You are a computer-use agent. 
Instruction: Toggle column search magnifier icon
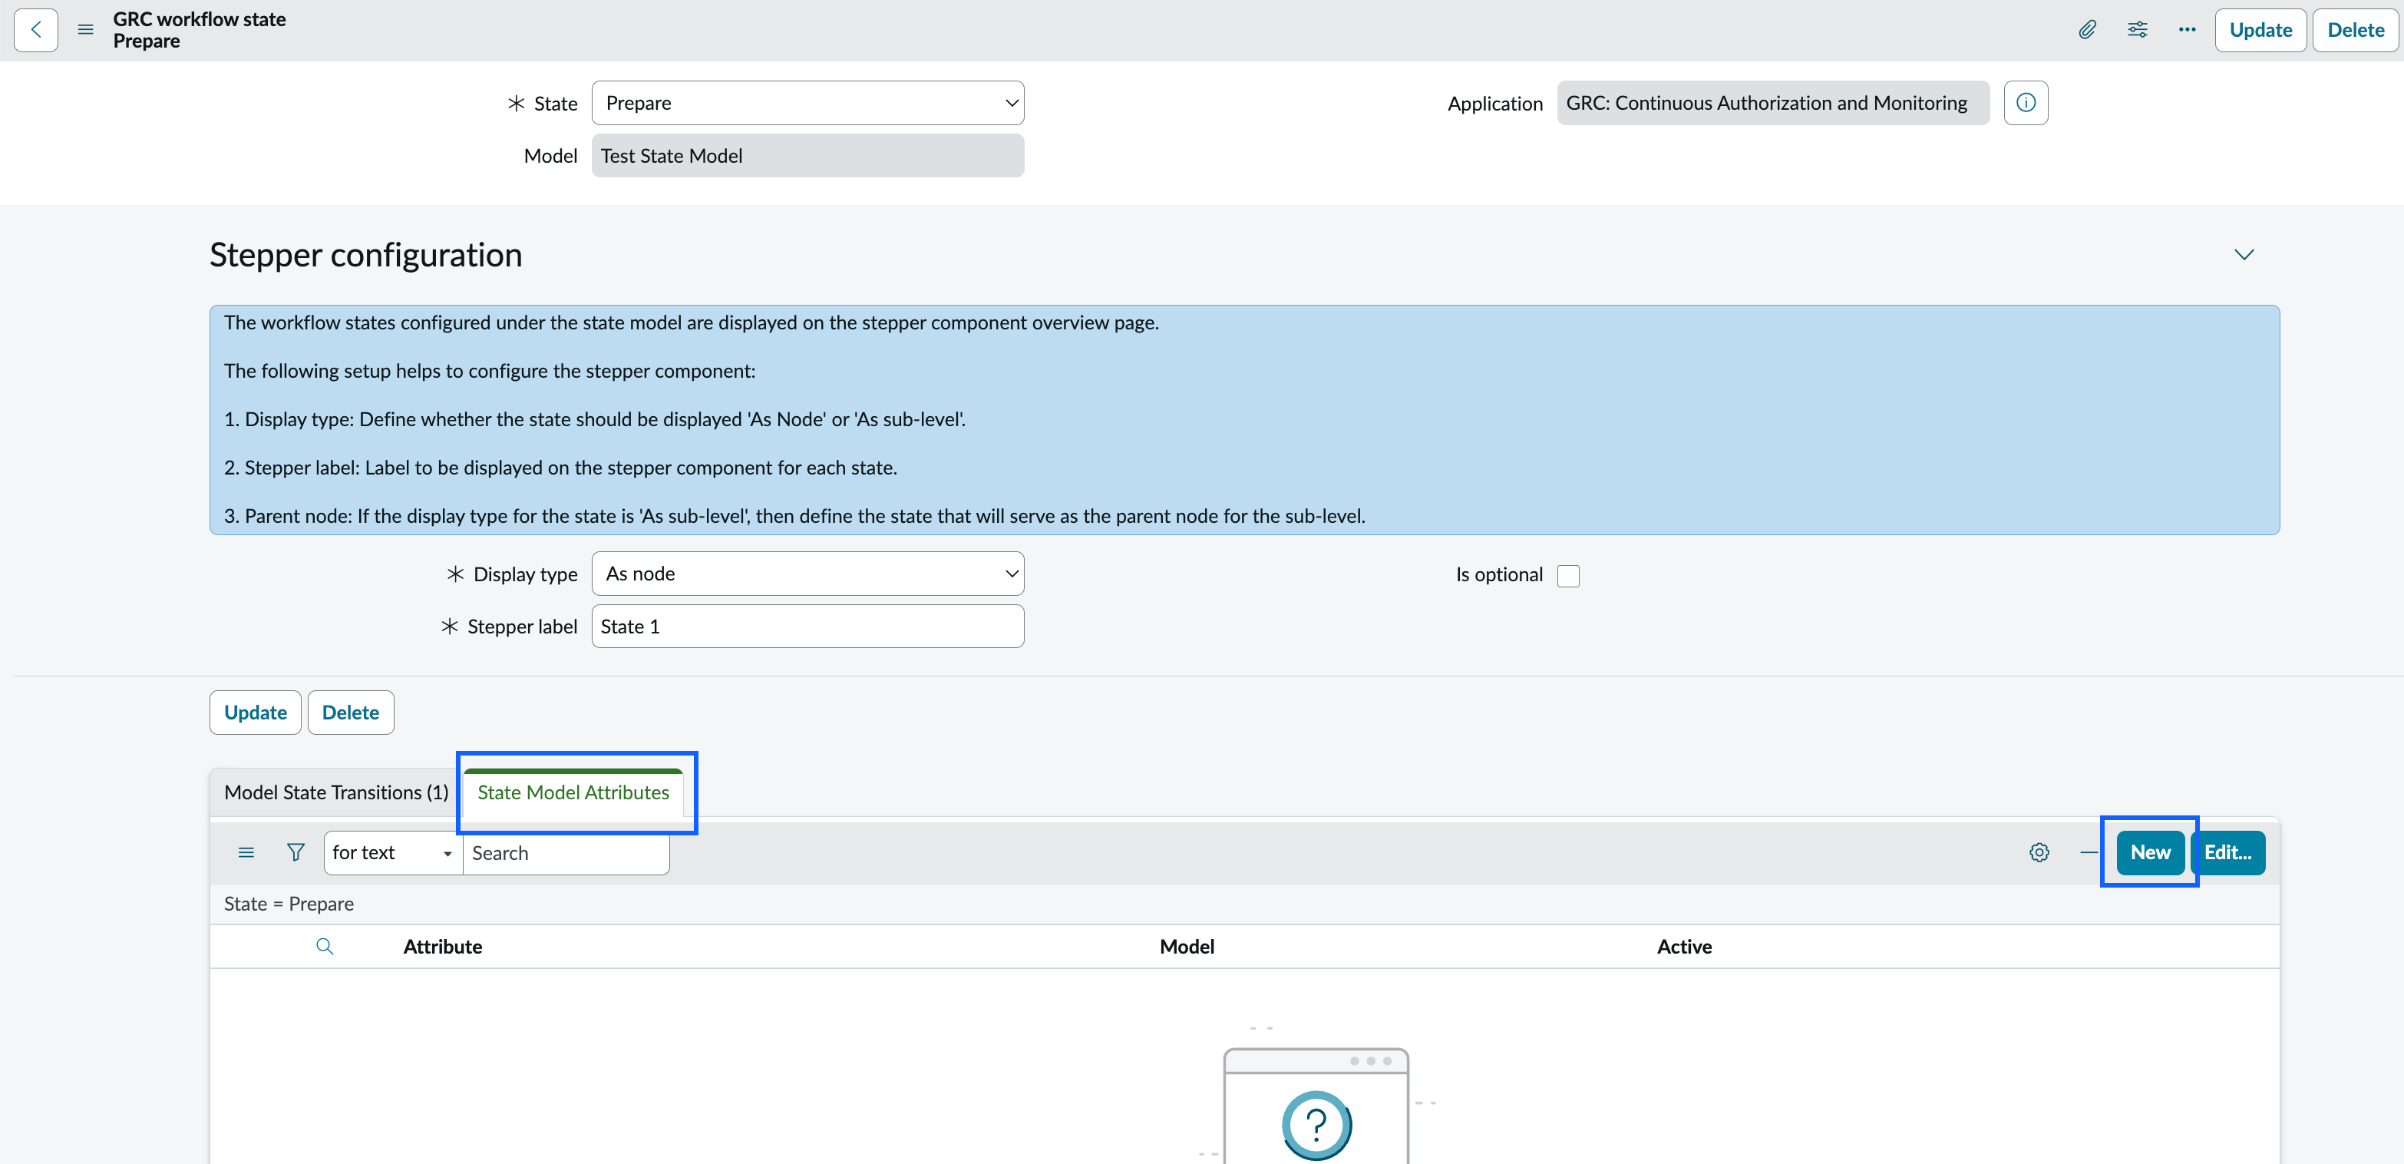tap(325, 947)
